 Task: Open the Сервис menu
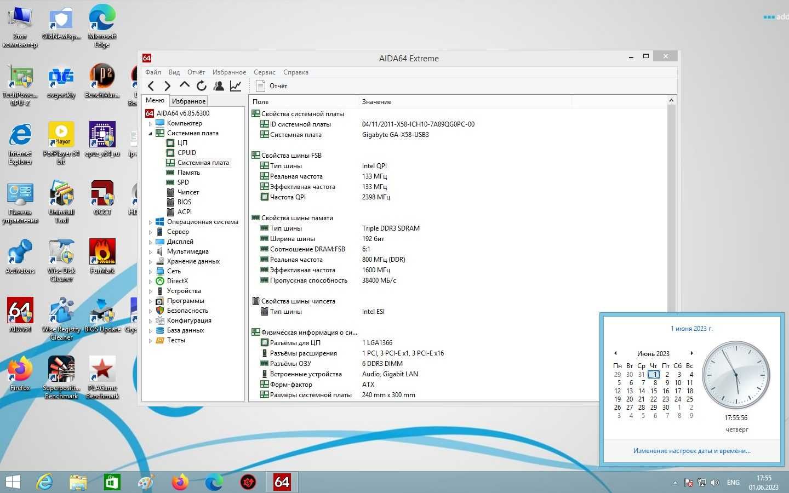click(265, 72)
